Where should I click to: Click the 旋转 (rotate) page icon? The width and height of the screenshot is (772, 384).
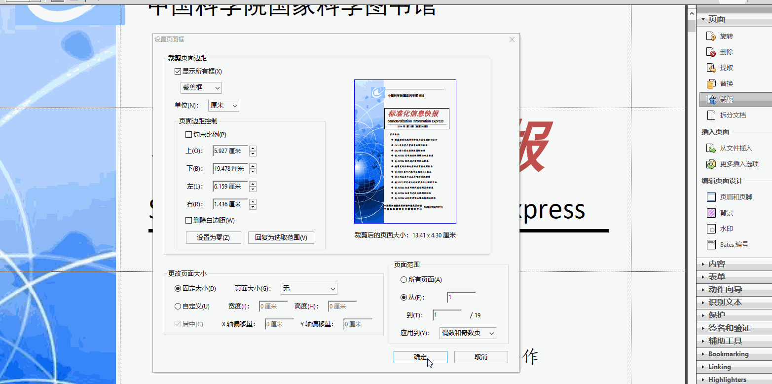tap(711, 36)
